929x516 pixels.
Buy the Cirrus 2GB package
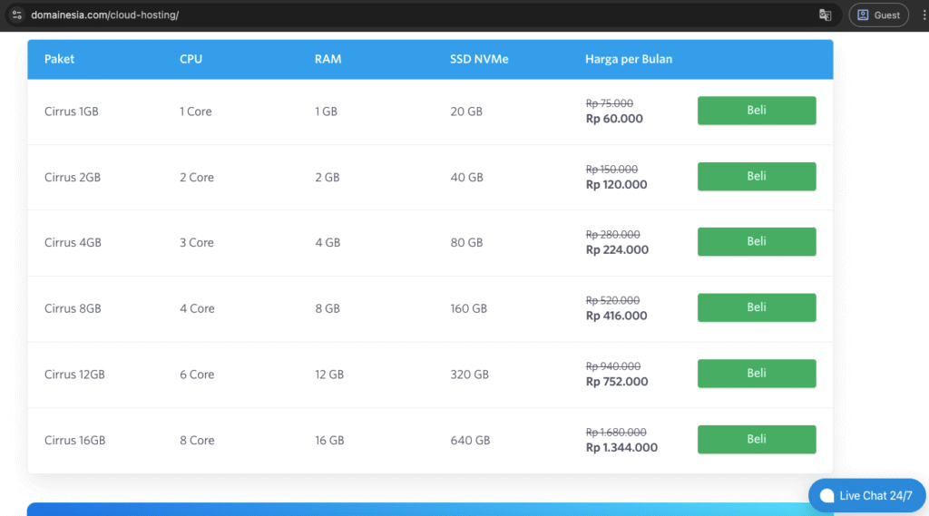[757, 176]
